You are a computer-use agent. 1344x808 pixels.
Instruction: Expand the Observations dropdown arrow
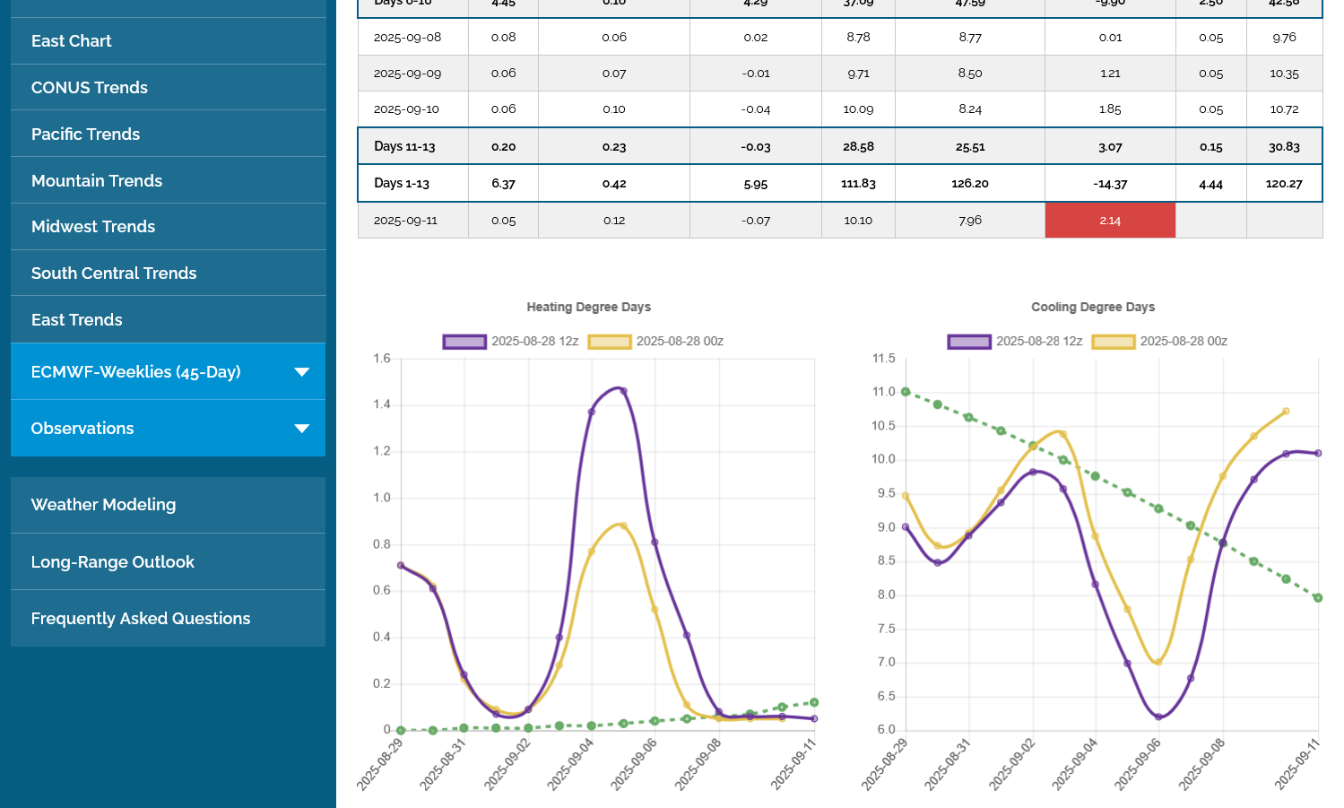tap(302, 429)
